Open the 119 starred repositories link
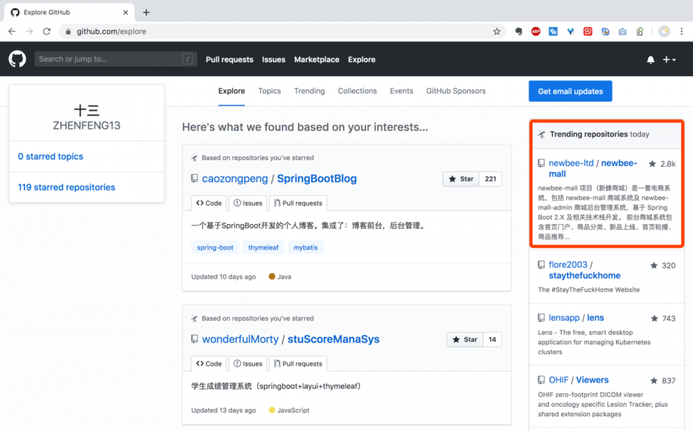Viewport: 693px width, 431px height. point(66,187)
